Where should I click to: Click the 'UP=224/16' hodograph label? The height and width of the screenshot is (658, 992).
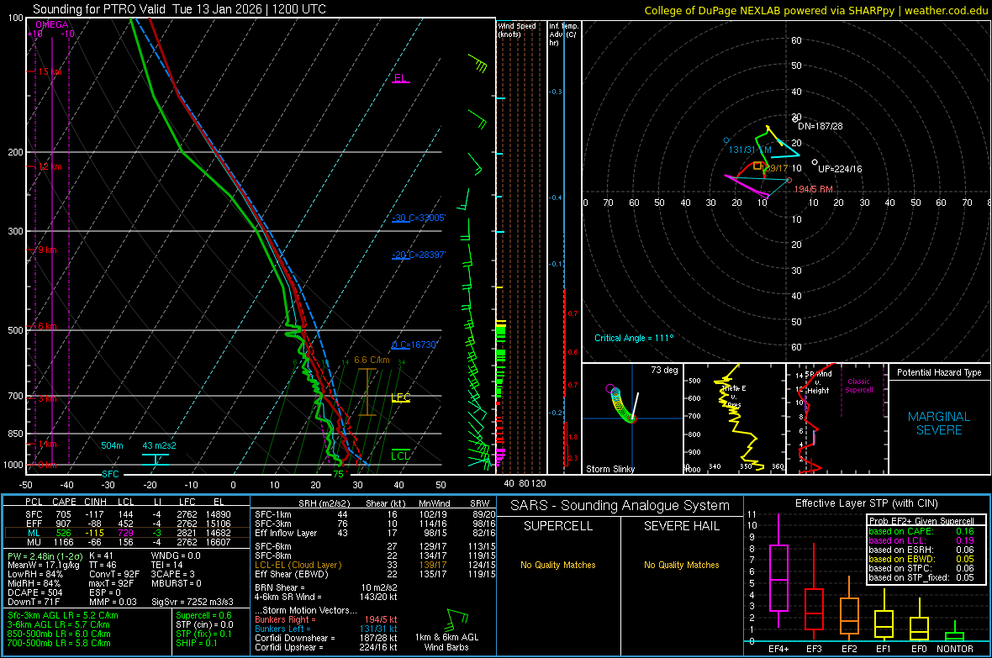click(x=840, y=169)
